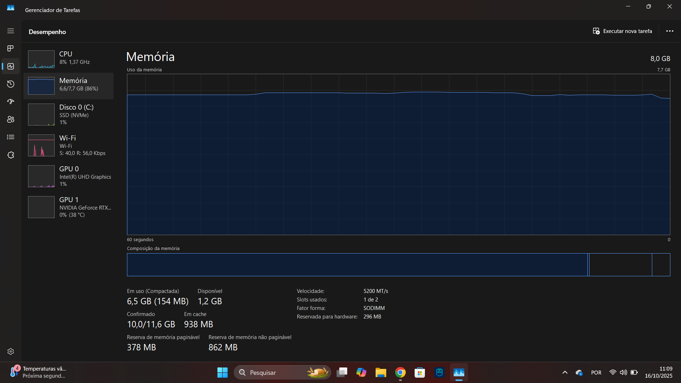Open the App history sidebar icon
The height and width of the screenshot is (383, 681).
[11, 84]
